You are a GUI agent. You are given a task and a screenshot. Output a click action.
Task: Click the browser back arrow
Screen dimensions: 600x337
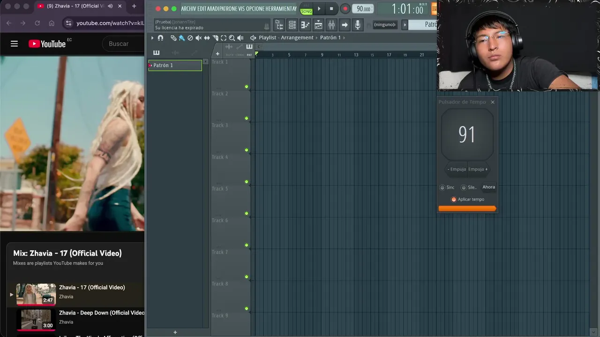pyautogui.click(x=9, y=23)
